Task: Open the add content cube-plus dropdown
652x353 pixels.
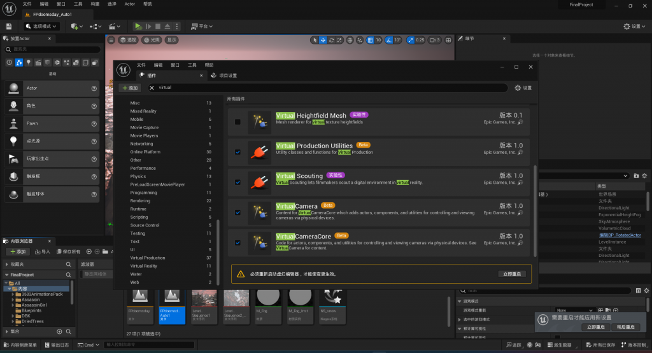Action: [77, 26]
